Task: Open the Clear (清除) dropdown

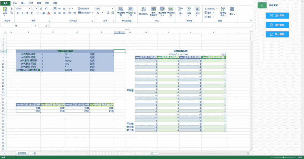Action: tap(209, 17)
